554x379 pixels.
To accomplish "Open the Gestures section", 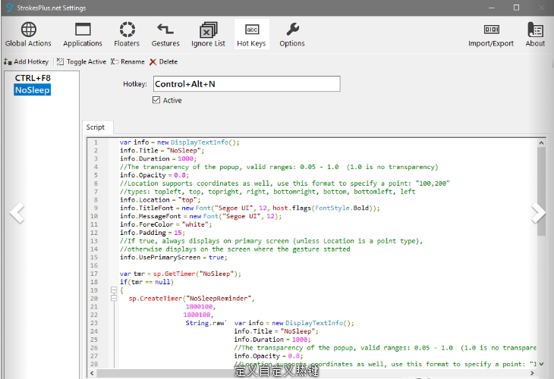I will coord(165,34).
